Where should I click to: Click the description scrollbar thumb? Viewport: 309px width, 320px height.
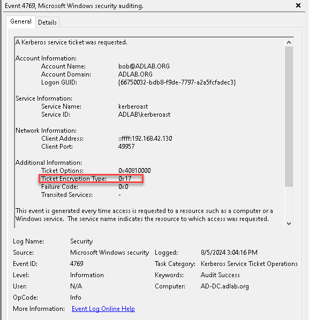pyautogui.click(x=289, y=116)
